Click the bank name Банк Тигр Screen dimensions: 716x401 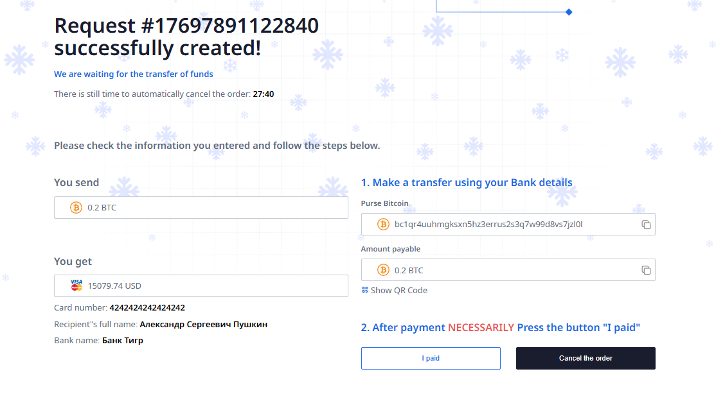[x=123, y=340]
